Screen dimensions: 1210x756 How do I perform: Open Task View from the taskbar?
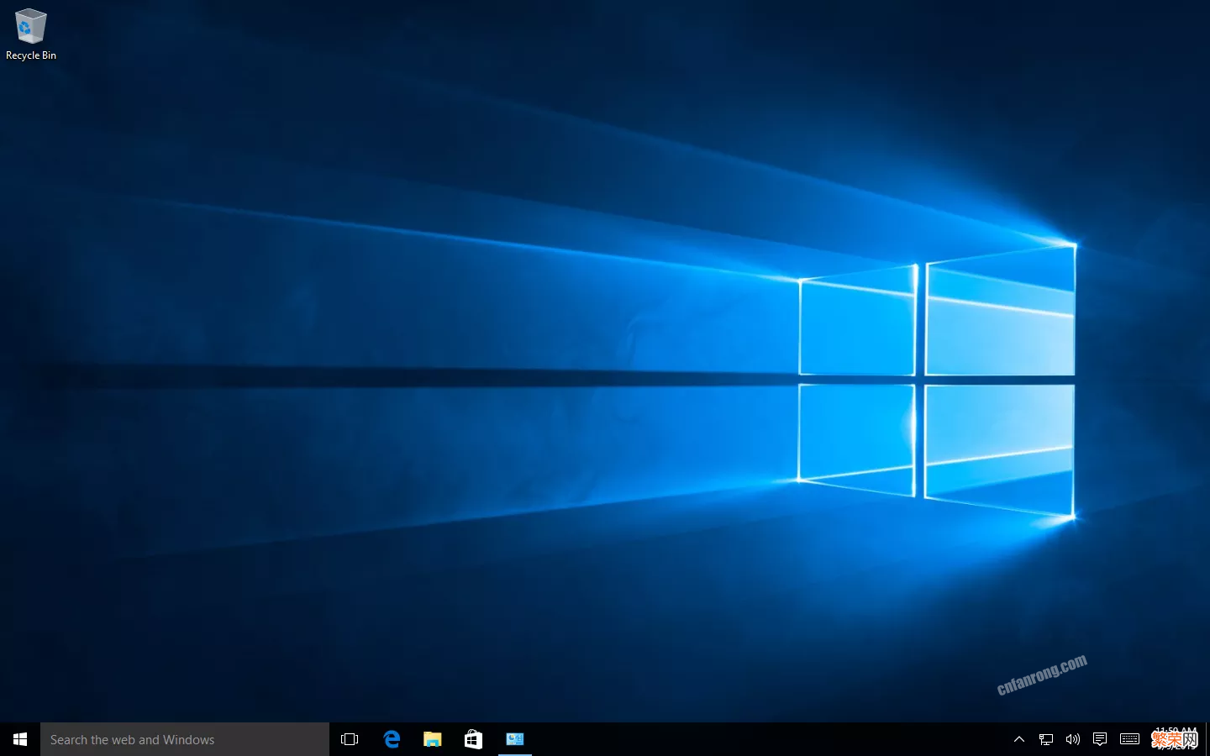tap(350, 739)
